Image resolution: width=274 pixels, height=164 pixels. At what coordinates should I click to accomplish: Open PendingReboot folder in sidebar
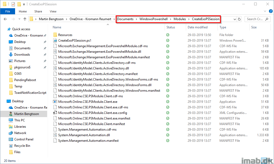click(x=25, y=80)
